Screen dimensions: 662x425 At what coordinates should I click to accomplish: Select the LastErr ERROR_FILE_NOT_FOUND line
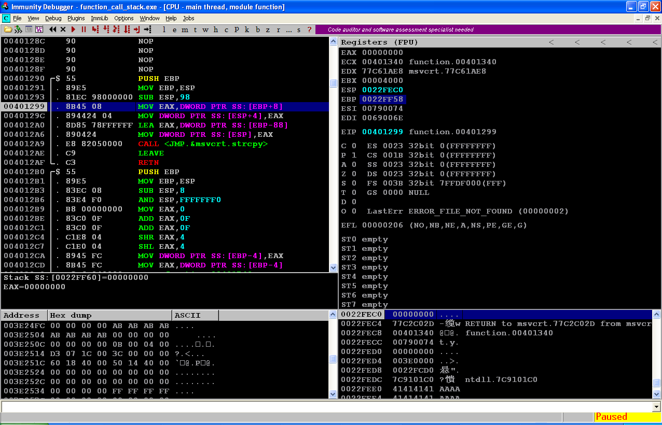467,211
